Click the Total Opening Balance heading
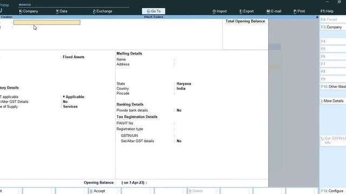Screen dimensions: 346x194 245,21
